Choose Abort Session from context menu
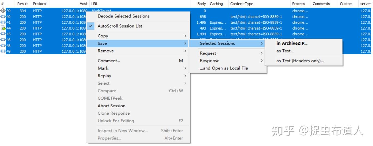The height and width of the screenshot is (146, 373). [x=111, y=106]
